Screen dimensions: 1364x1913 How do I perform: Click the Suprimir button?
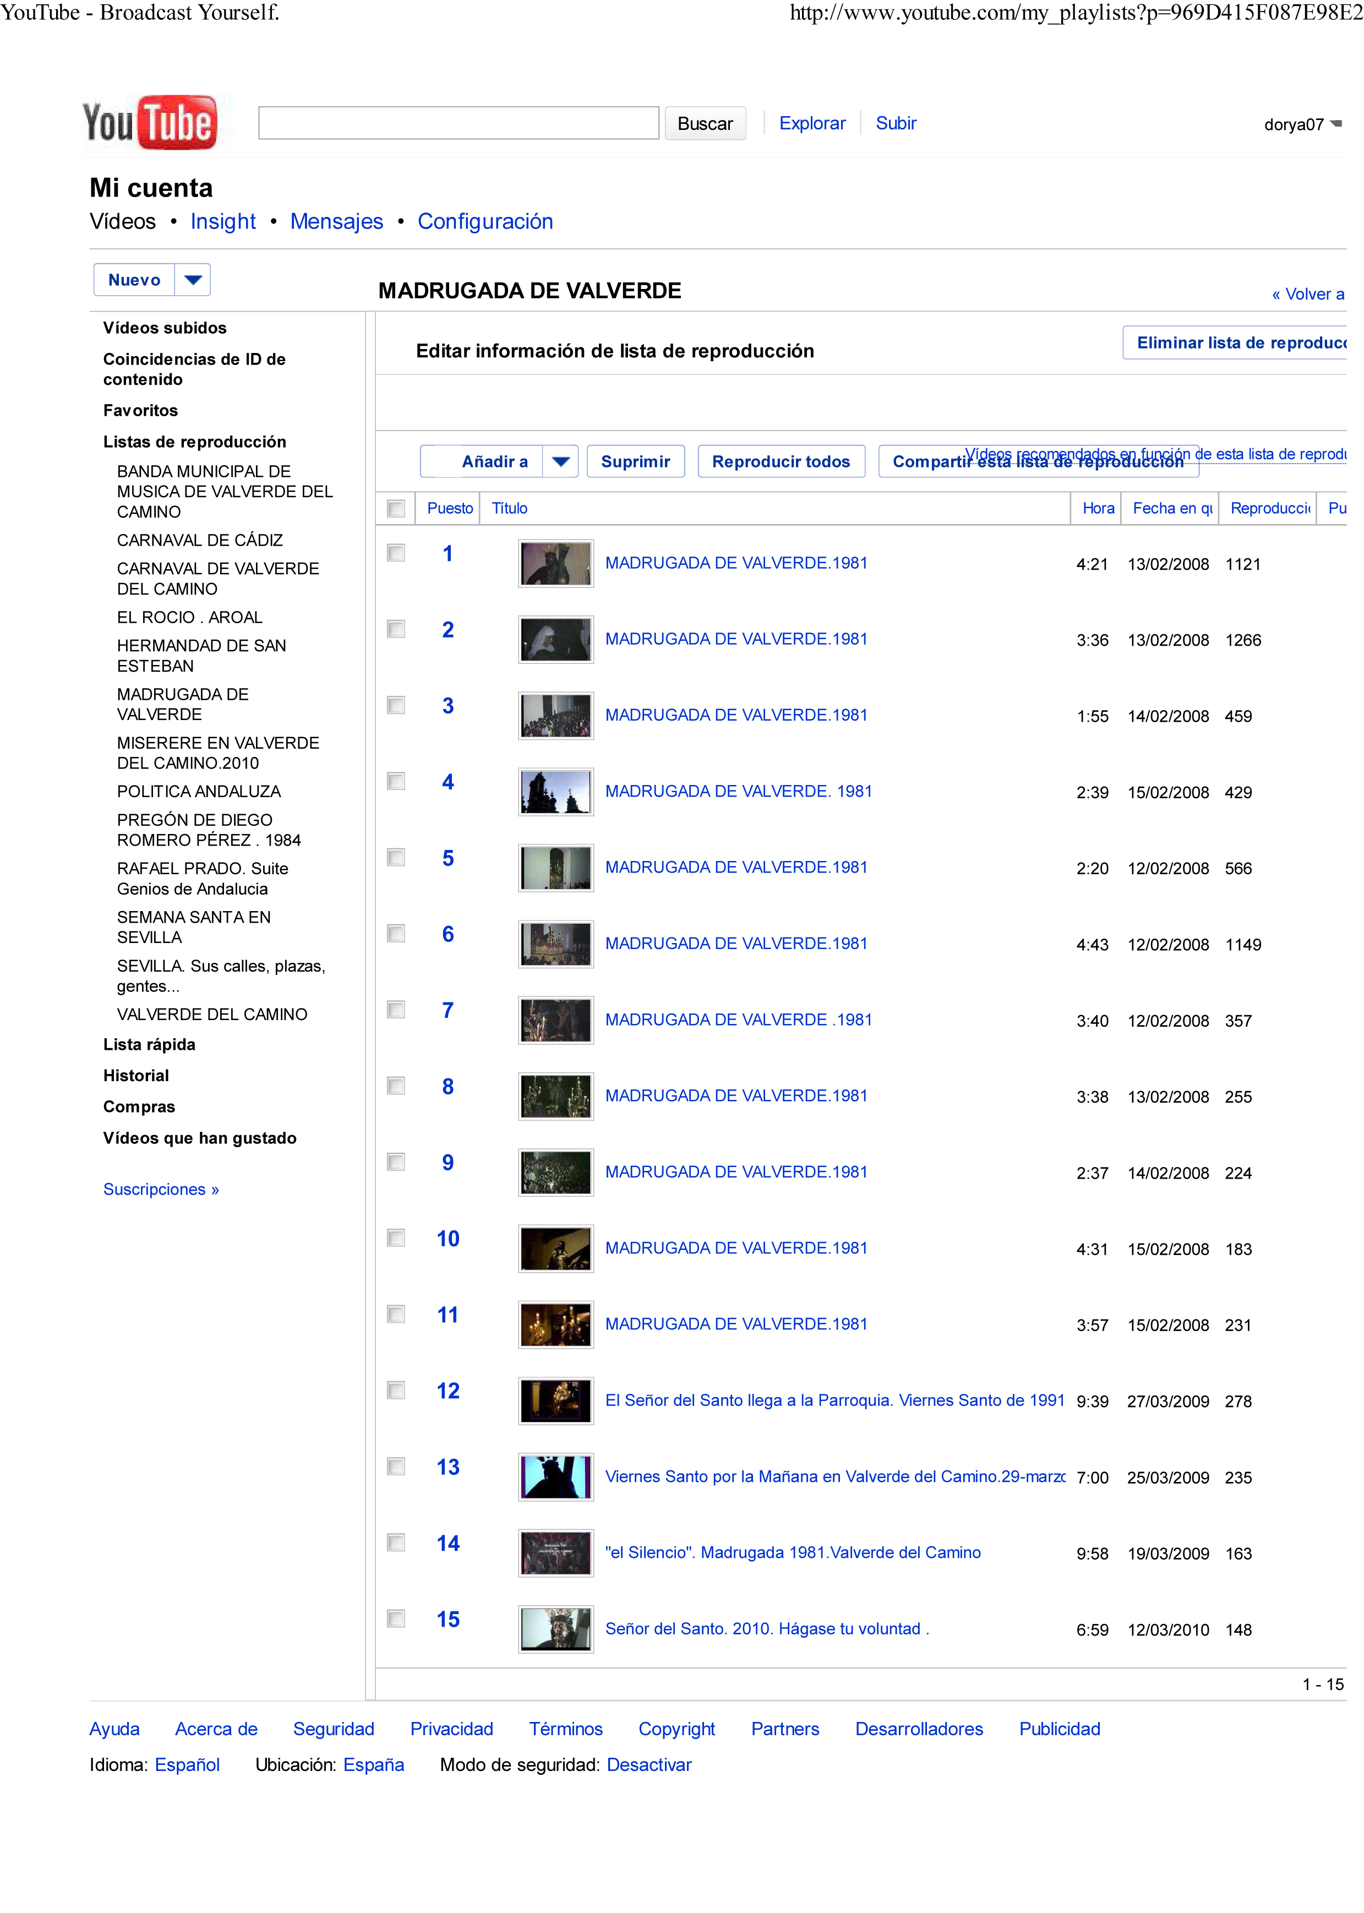(635, 461)
